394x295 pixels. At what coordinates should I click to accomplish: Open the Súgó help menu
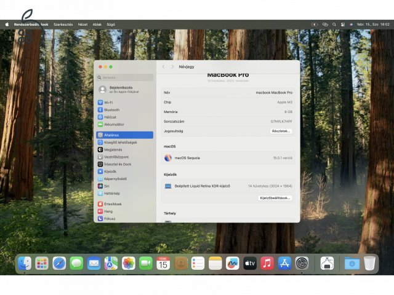coord(111,25)
